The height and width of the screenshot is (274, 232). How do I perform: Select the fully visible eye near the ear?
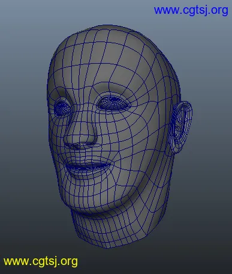[113, 103]
